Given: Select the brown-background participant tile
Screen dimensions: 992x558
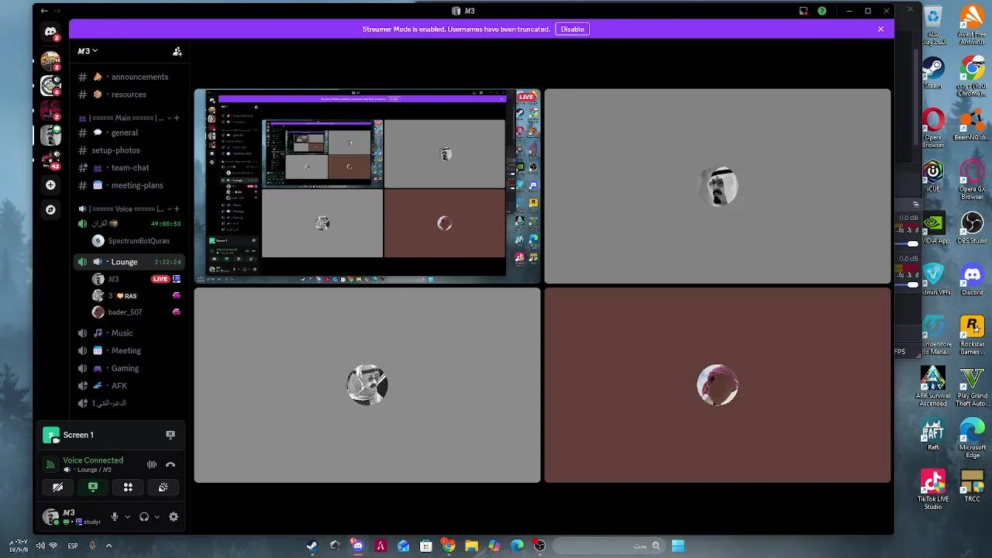Looking at the screenshot, I should pyautogui.click(x=718, y=385).
